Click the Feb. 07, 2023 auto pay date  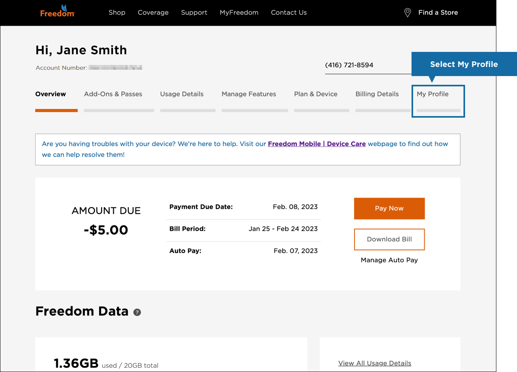296,251
